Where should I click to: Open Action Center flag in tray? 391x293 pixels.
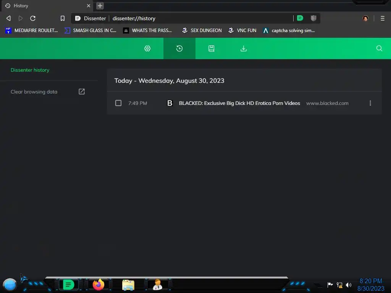click(x=330, y=285)
